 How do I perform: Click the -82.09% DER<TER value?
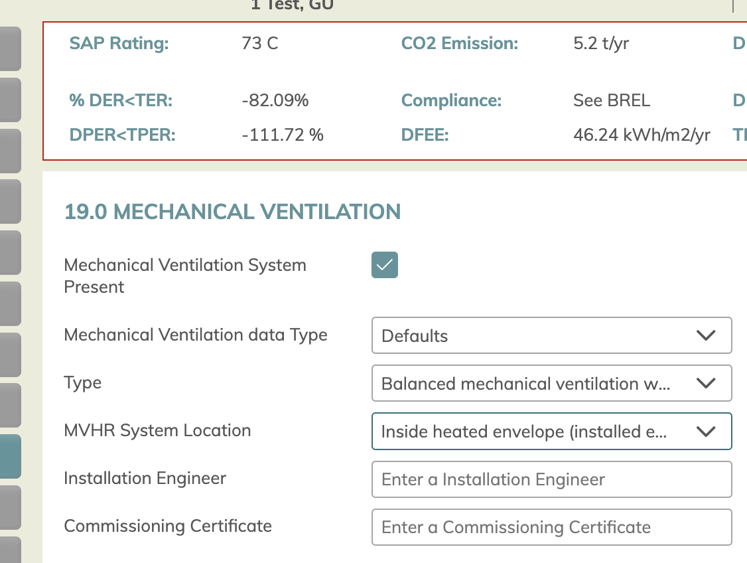pyautogui.click(x=275, y=101)
